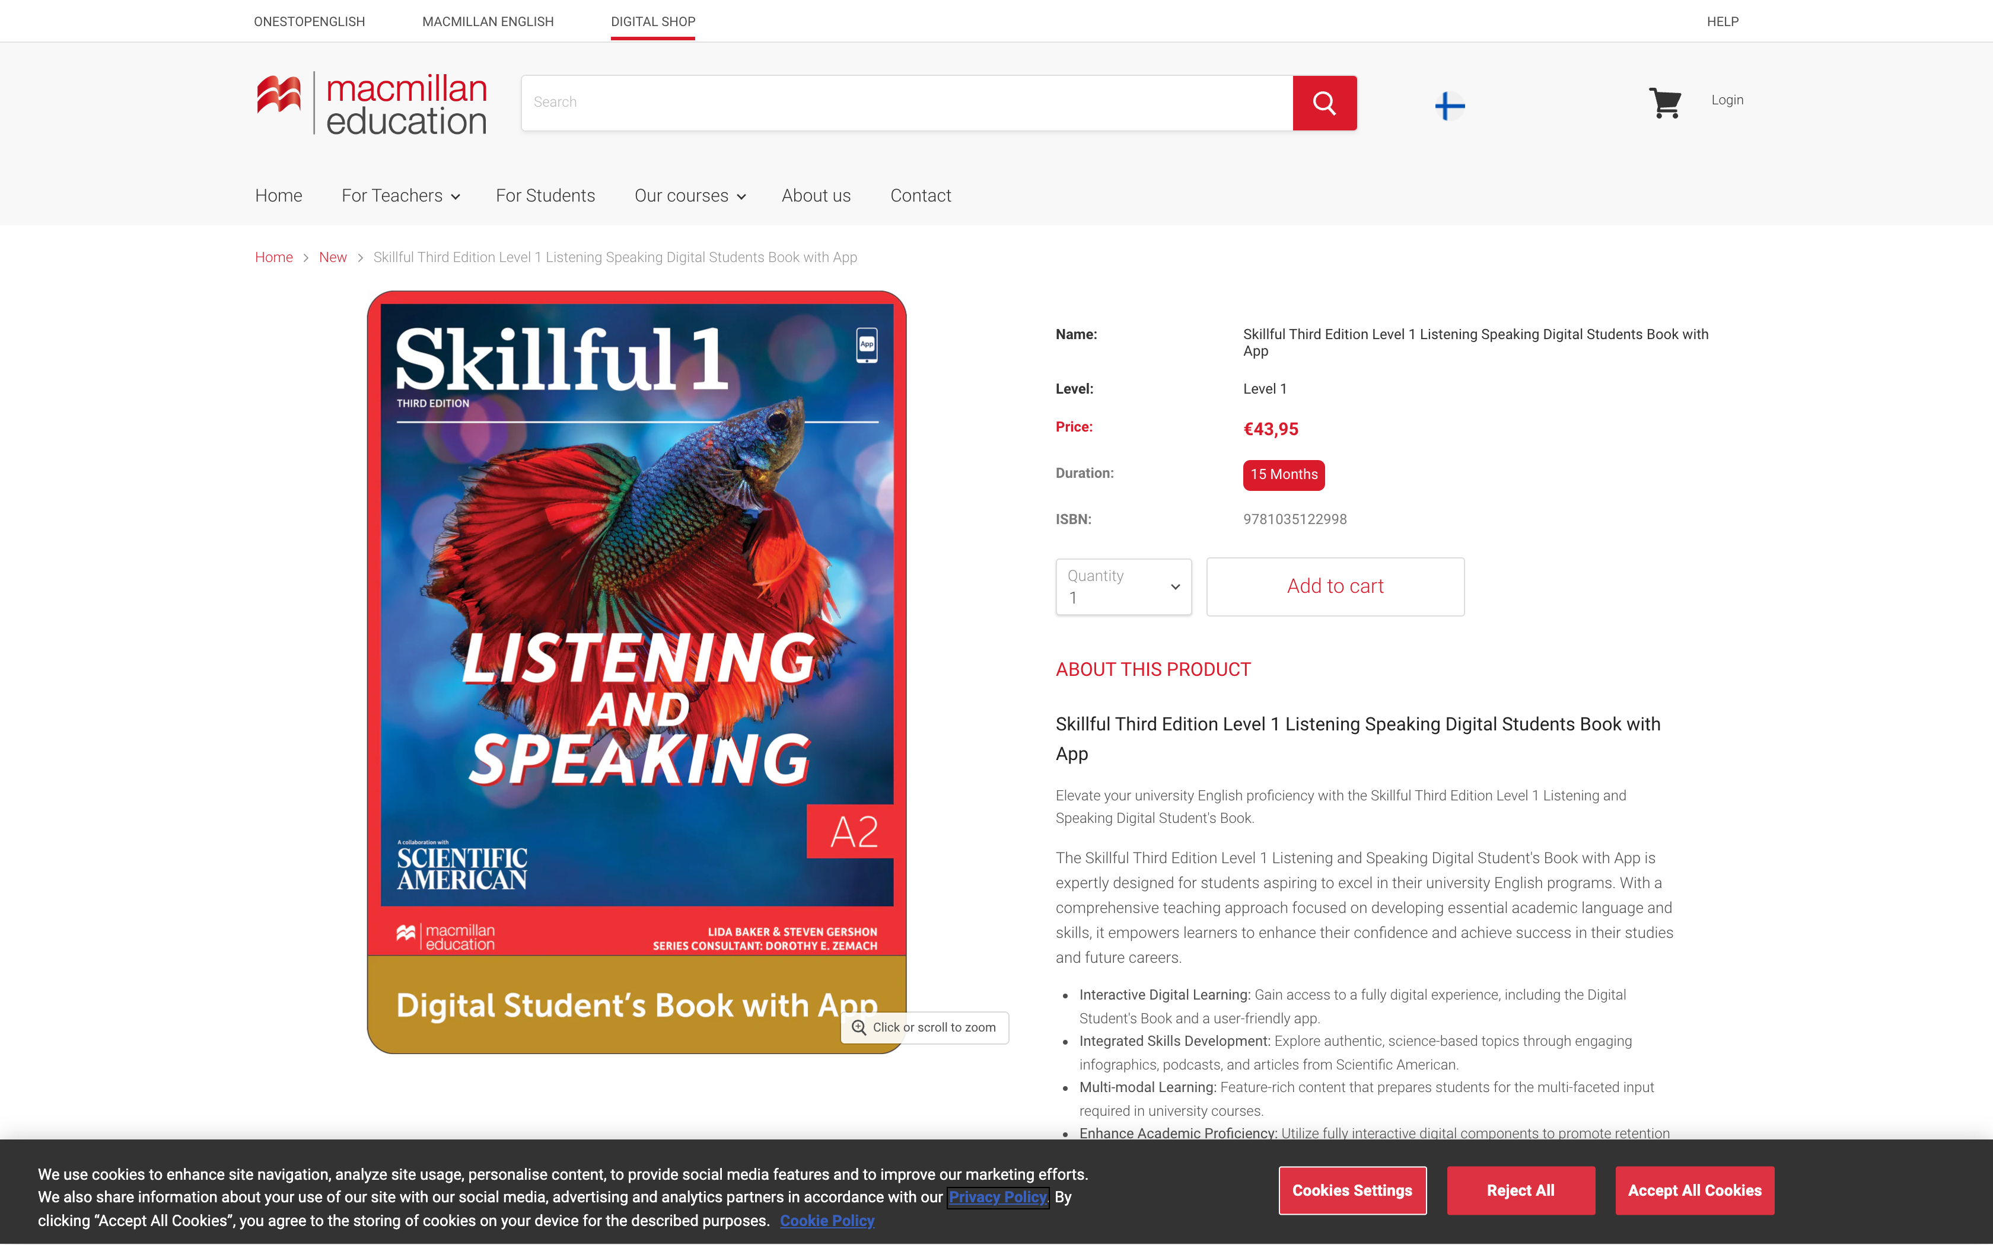The width and height of the screenshot is (1993, 1245).
Task: Open the shopping cart icon
Action: [1664, 102]
